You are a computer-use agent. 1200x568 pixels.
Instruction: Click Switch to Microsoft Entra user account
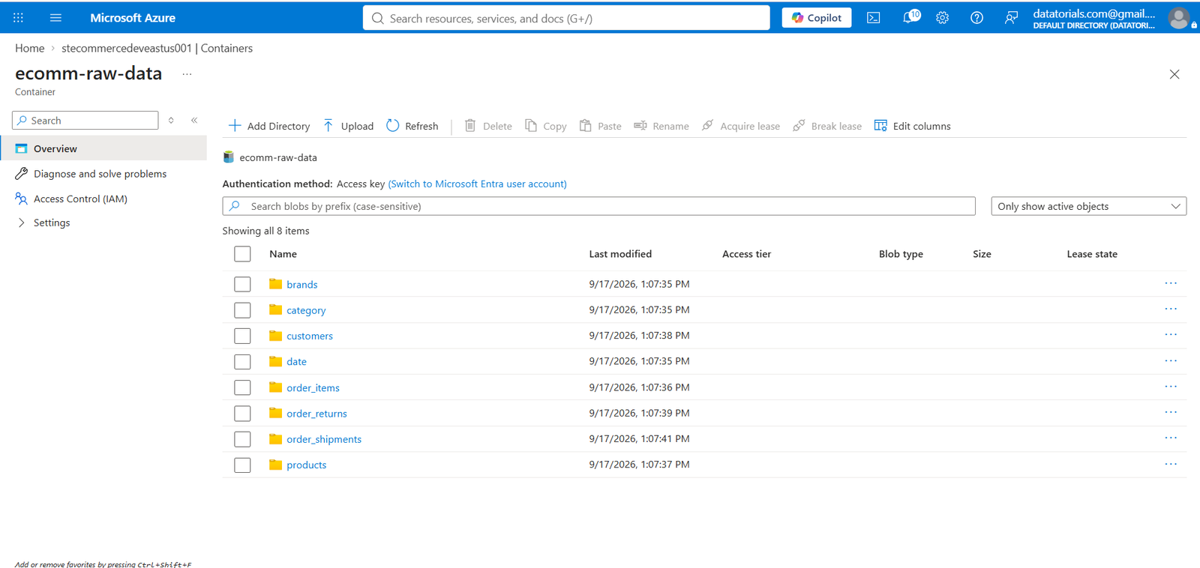(x=478, y=184)
